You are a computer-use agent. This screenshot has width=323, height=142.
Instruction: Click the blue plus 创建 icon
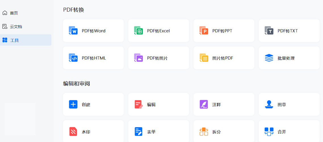tap(73, 104)
